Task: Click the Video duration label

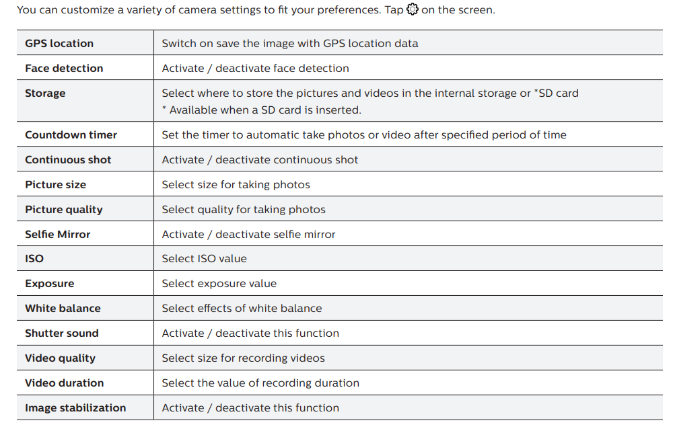Action: pos(65,383)
